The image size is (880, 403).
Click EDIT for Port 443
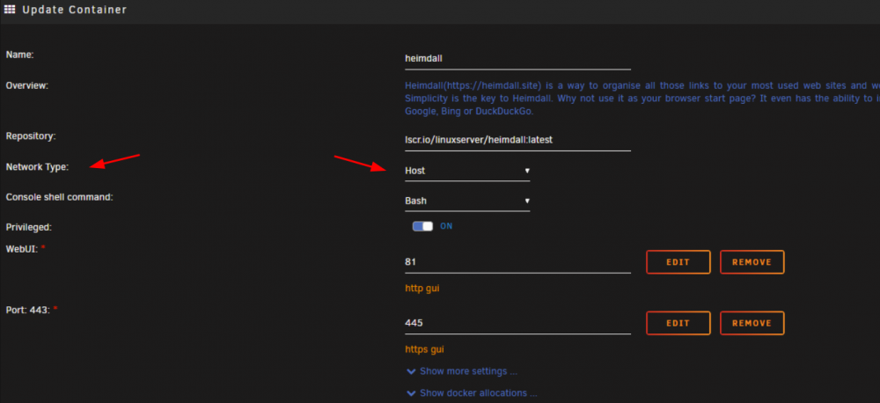(x=678, y=323)
